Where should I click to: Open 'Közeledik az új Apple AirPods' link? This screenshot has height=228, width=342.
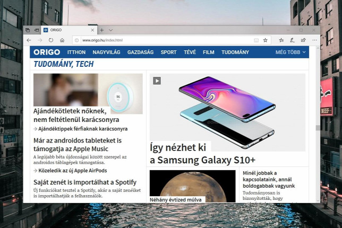point(73,171)
